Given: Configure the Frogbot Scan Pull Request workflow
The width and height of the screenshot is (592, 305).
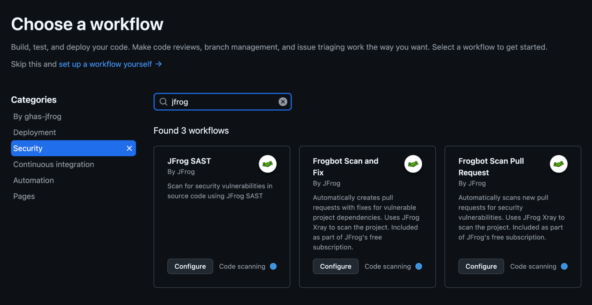Looking at the screenshot, I should tap(481, 266).
